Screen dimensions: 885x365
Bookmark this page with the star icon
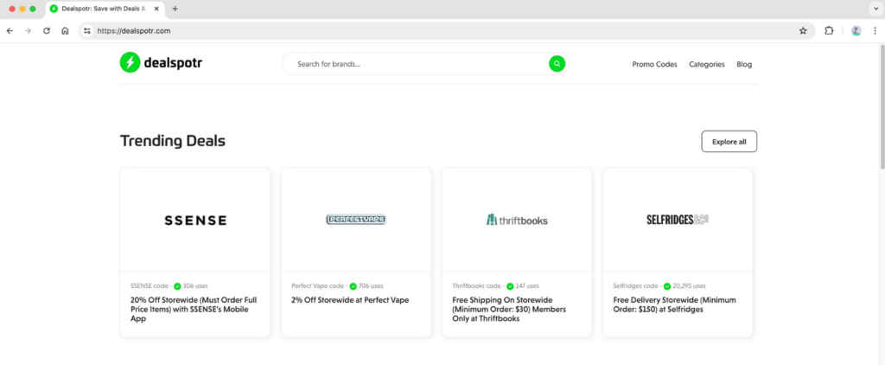pyautogui.click(x=803, y=31)
